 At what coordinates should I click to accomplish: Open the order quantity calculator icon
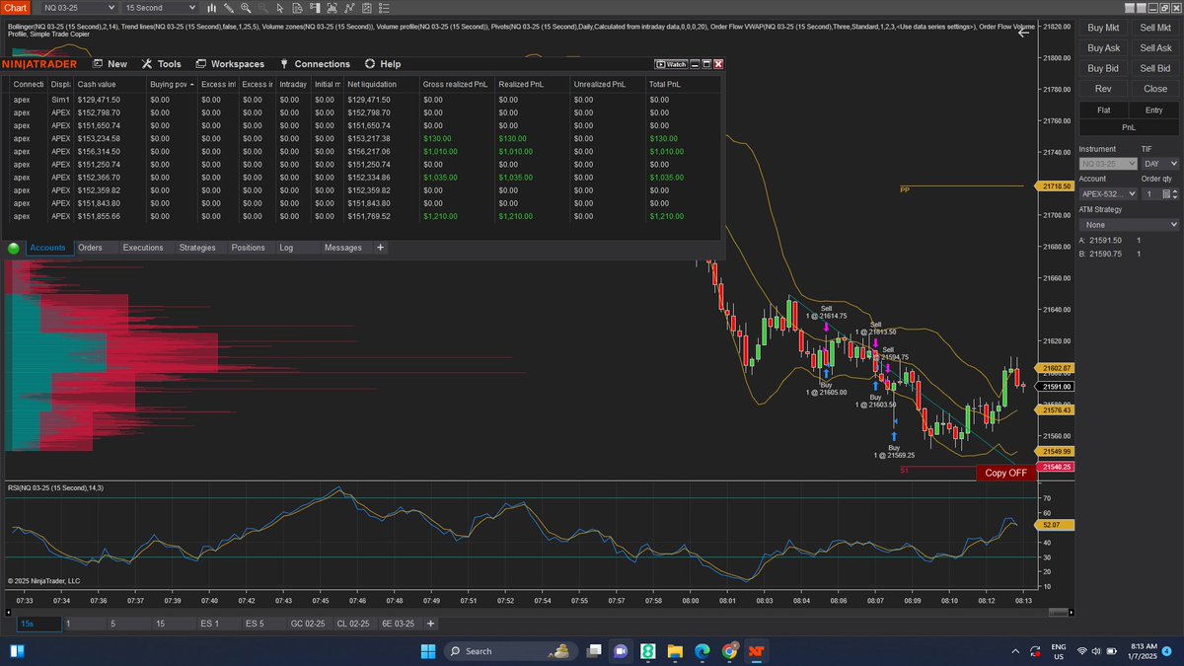[x=1166, y=194]
